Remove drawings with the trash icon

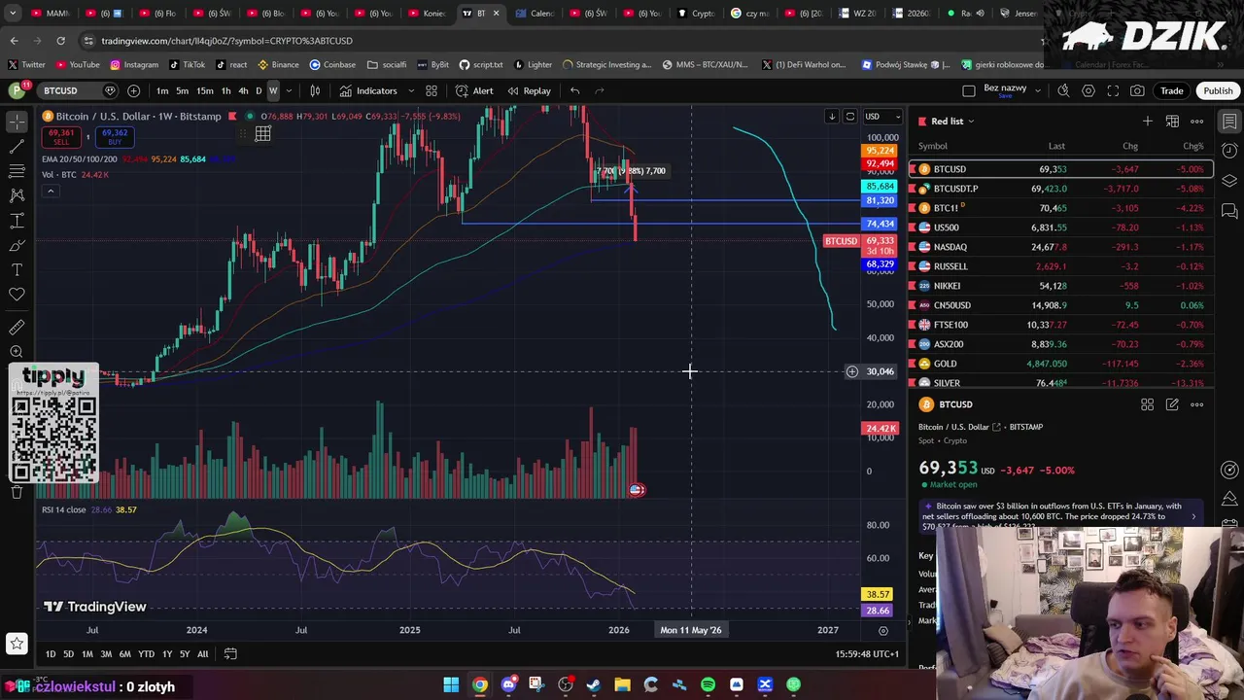[17, 492]
